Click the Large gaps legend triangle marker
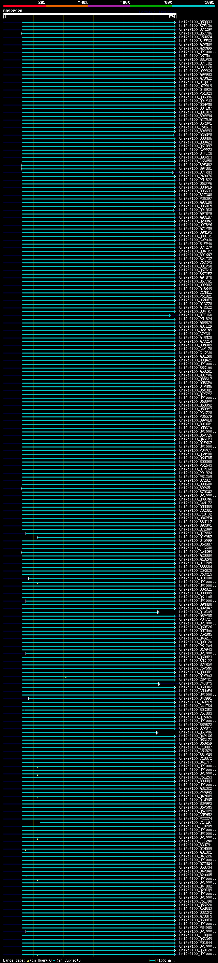 [x=28, y=960]
